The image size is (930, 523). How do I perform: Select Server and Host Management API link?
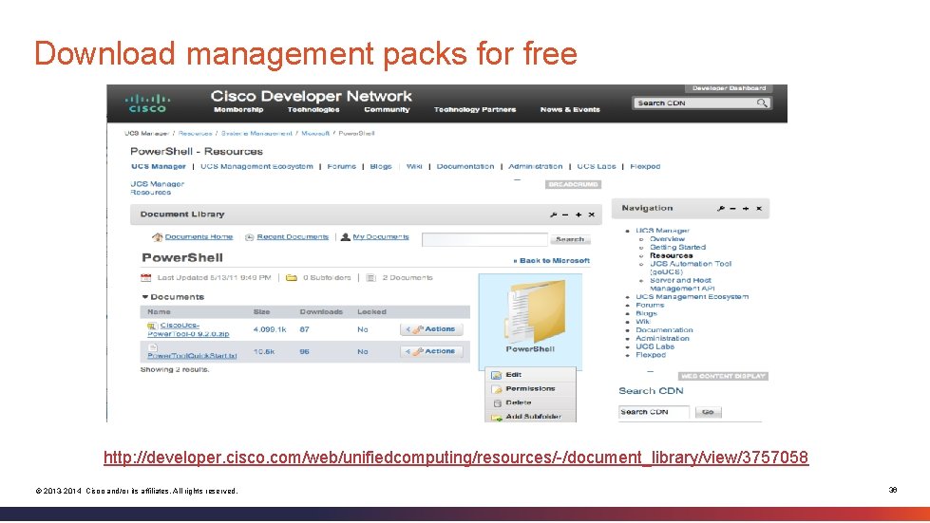pyautogui.click(x=682, y=285)
